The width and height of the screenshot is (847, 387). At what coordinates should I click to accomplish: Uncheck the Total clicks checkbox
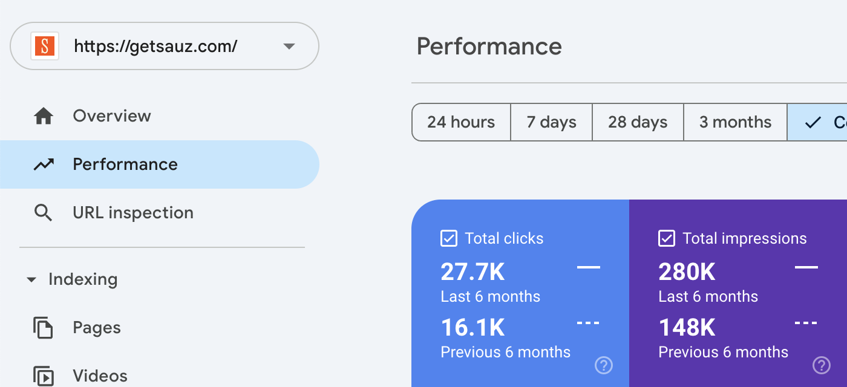[448, 238]
